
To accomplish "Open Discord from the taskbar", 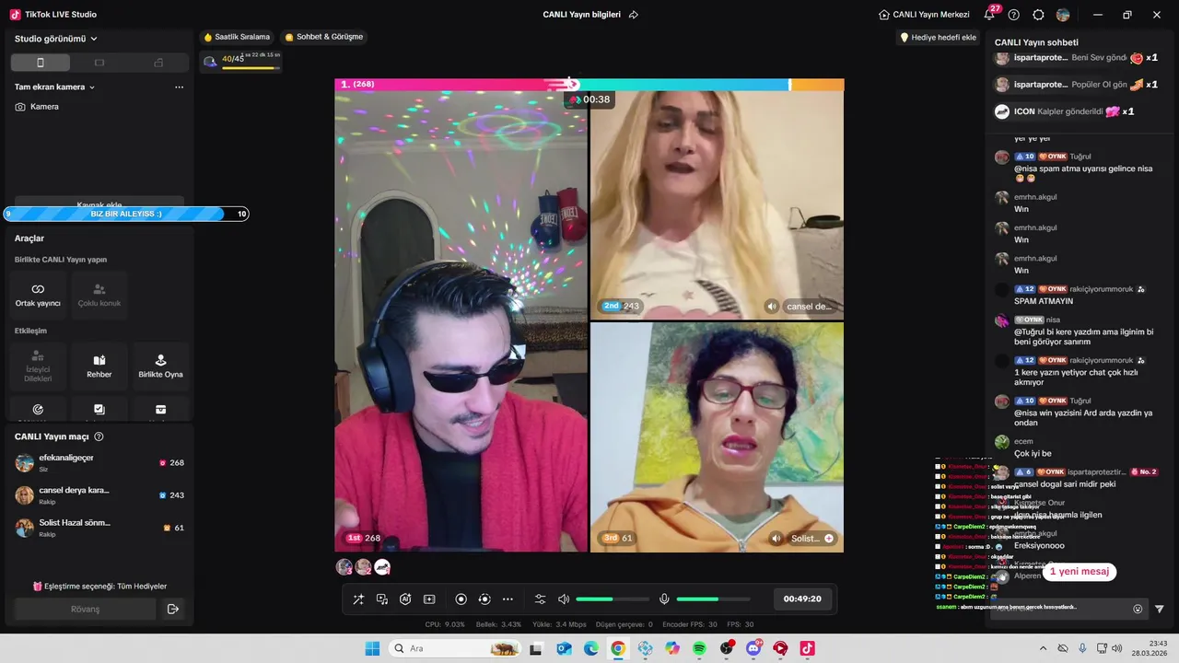I will (753, 648).
